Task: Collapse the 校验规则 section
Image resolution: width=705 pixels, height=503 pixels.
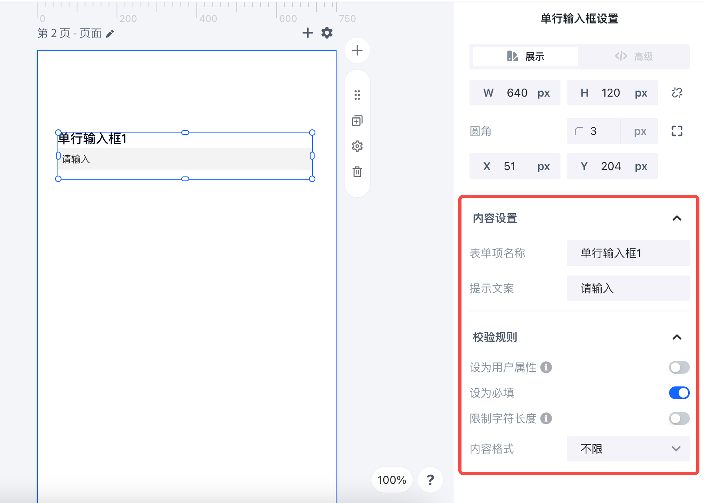Action: coord(677,337)
